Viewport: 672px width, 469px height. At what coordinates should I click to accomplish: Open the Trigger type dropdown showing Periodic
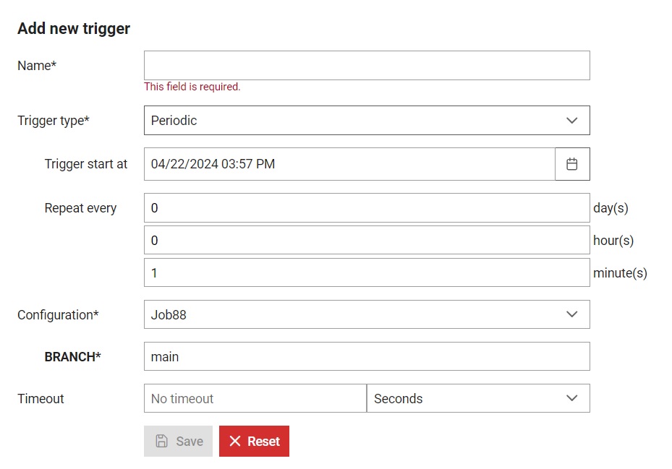point(367,121)
